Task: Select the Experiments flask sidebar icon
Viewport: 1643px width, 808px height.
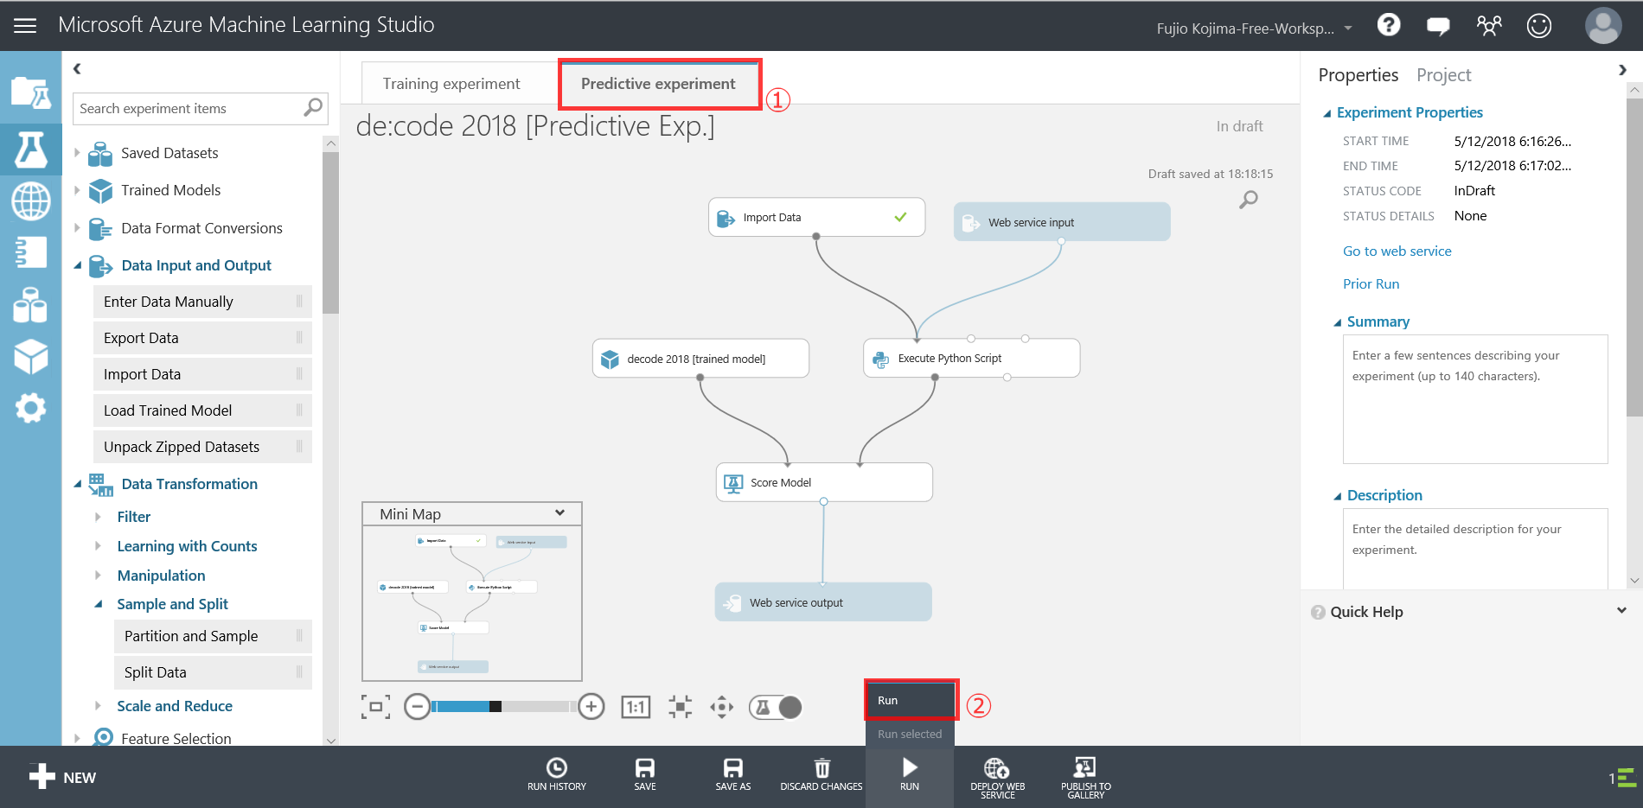Action: click(x=30, y=150)
